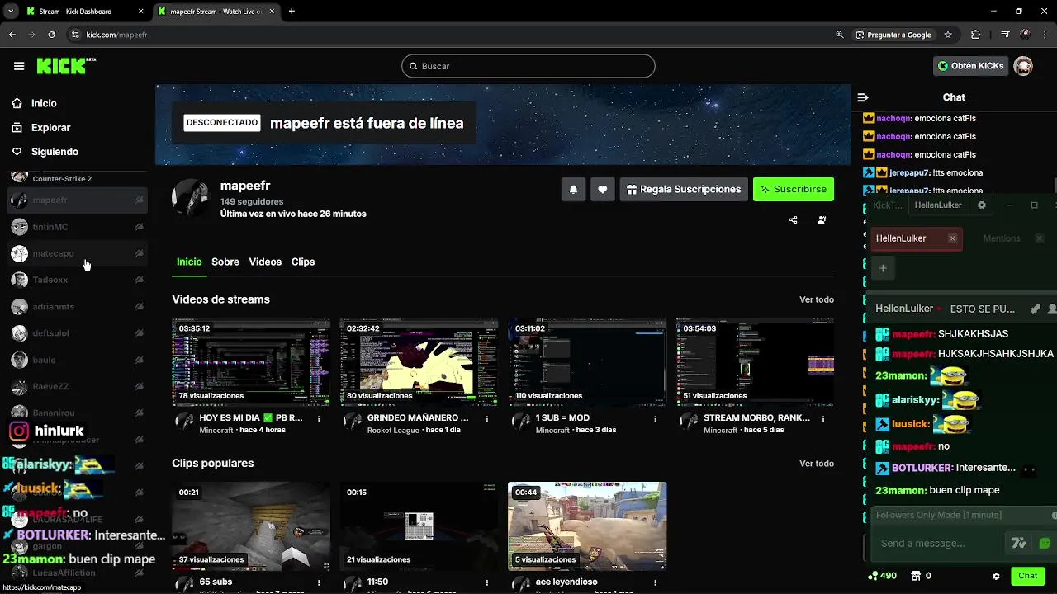
Task: Open Explorar in the sidebar
Action: (x=50, y=128)
